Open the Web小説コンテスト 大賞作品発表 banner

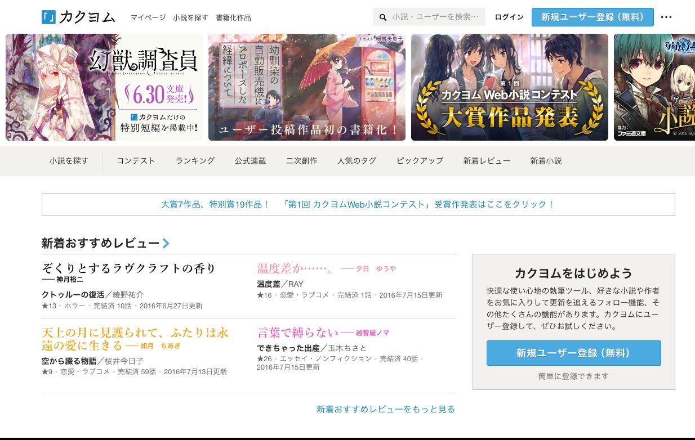(510, 87)
